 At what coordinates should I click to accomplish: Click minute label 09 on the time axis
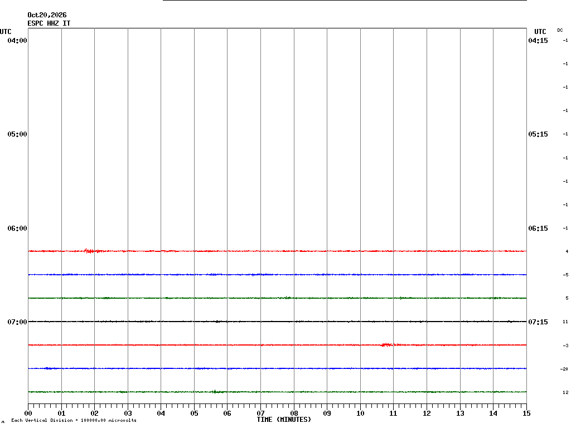327,414
